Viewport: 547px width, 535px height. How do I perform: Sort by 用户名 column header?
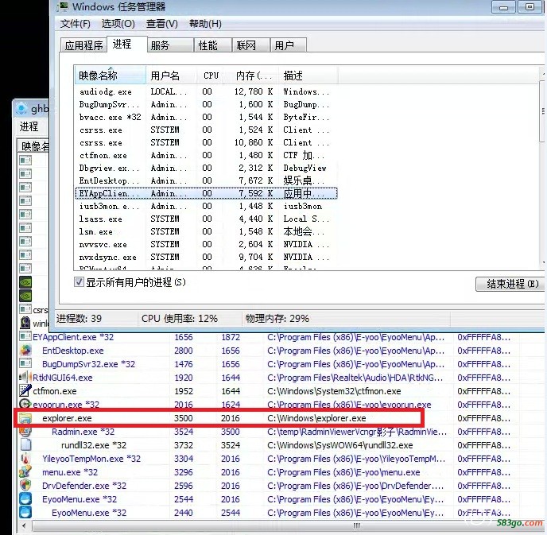171,76
